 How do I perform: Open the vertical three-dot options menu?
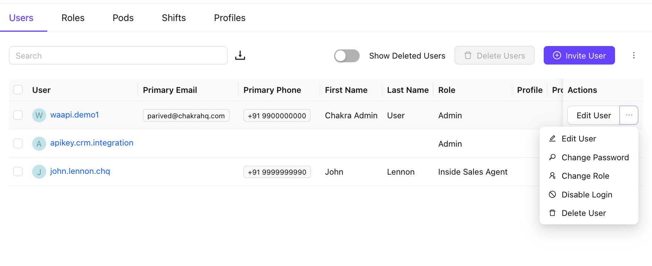634,55
